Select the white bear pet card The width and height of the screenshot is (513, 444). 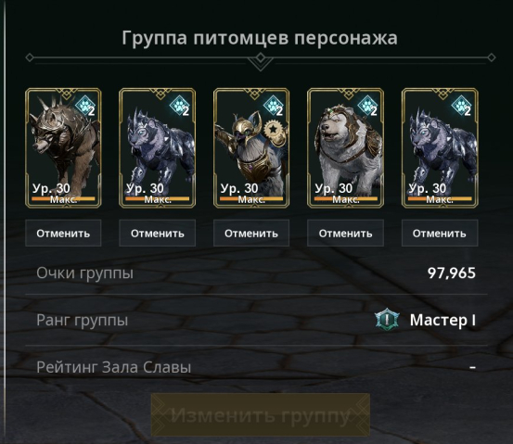pyautogui.click(x=345, y=147)
